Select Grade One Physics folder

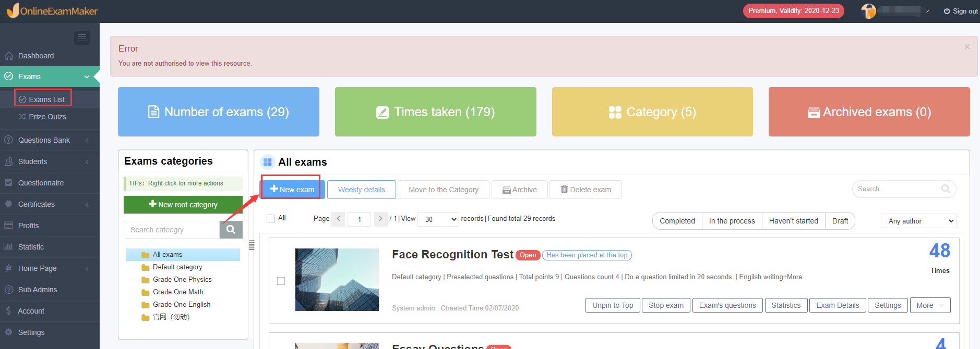(x=182, y=280)
